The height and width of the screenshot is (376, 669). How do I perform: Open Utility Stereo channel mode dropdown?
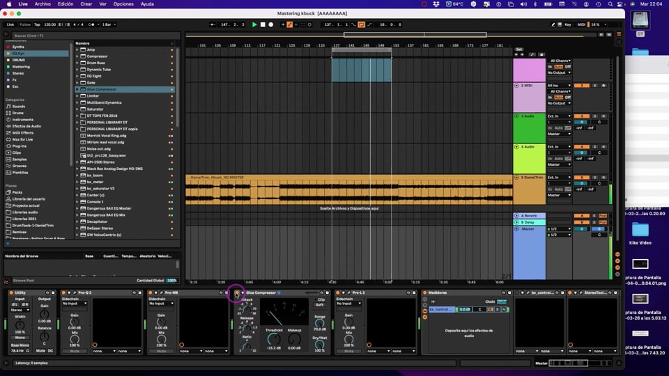pos(20,311)
